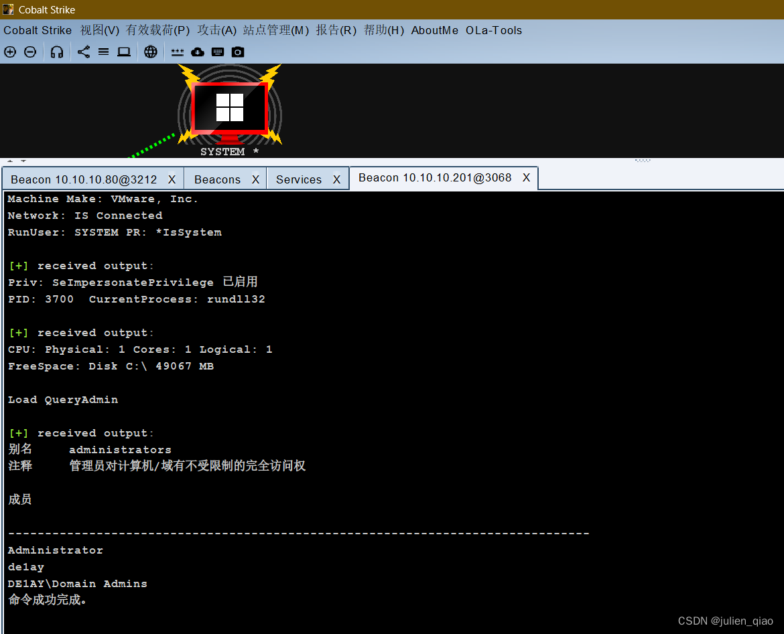Open the Cobalt Strike menu
784x634 pixels.
[38, 31]
